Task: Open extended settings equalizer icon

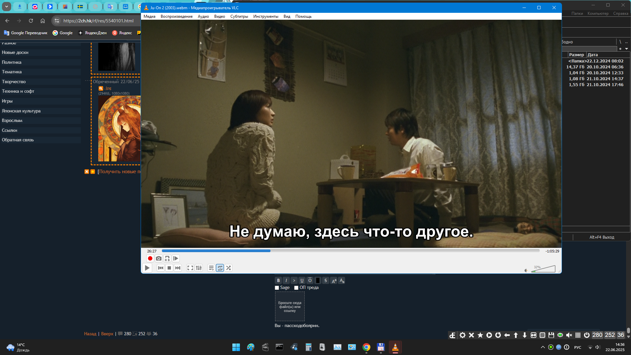Action: tap(199, 268)
